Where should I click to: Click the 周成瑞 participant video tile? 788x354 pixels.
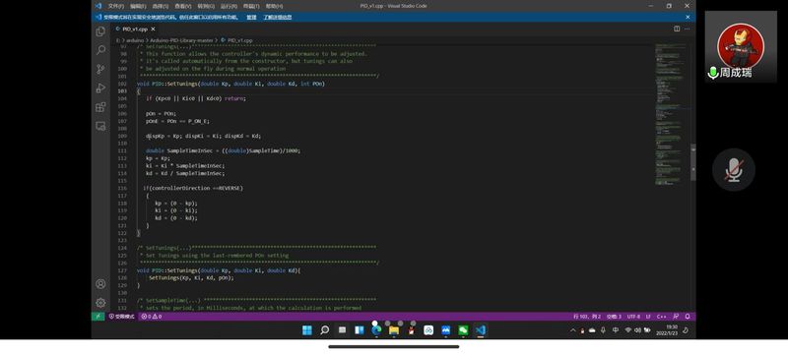tap(741, 46)
